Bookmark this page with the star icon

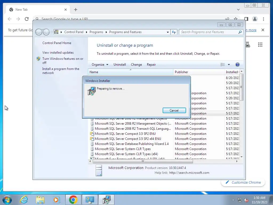[x=236, y=19]
